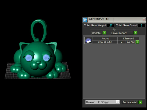Click the Round cell in gem table
Image resolution: width=147 pixels, height=110 pixels.
point(105,38)
